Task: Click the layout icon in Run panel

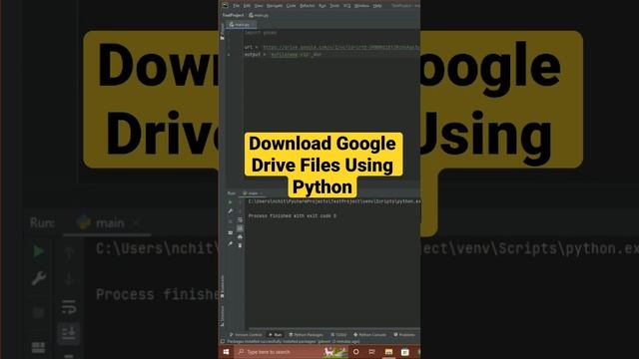Action: pos(231,232)
